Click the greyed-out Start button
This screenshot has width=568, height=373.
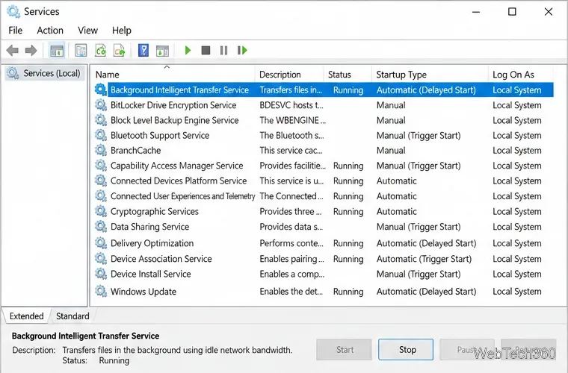pos(344,350)
